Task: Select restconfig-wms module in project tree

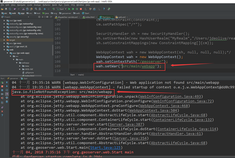Action: [x=25, y=33]
